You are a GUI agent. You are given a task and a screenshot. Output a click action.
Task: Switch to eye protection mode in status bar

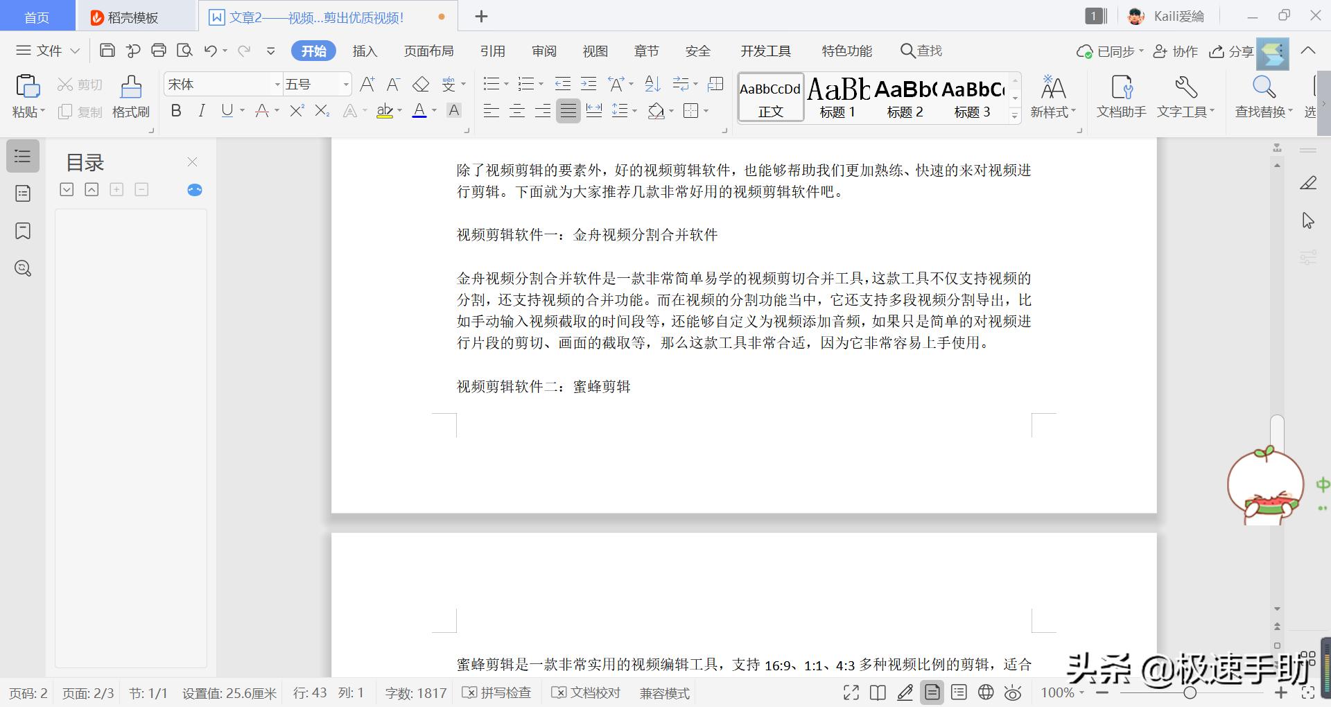click(1013, 692)
